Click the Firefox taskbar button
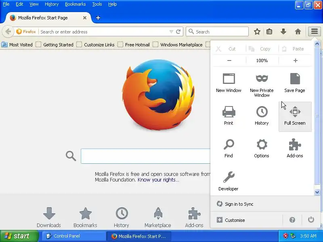This screenshot has height=242, width=323. point(139,236)
